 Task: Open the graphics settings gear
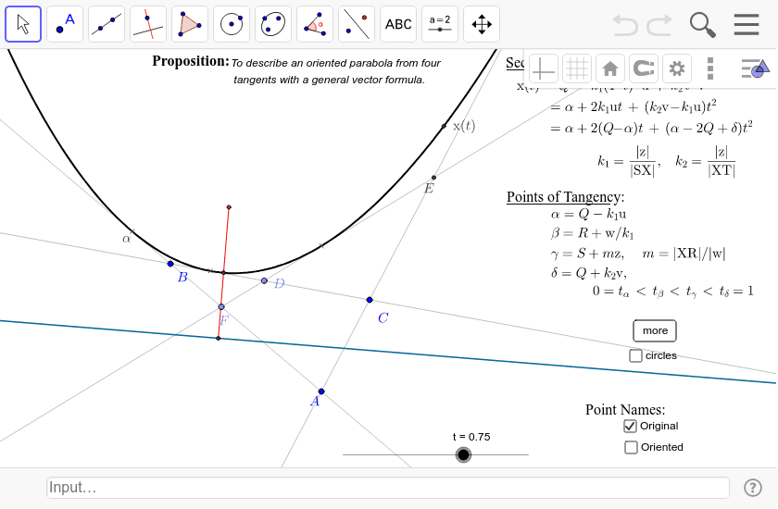point(677,68)
